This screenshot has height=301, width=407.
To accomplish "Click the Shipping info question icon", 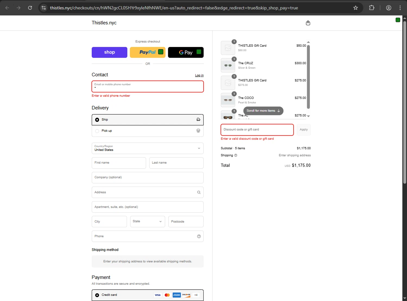I will (x=236, y=156).
